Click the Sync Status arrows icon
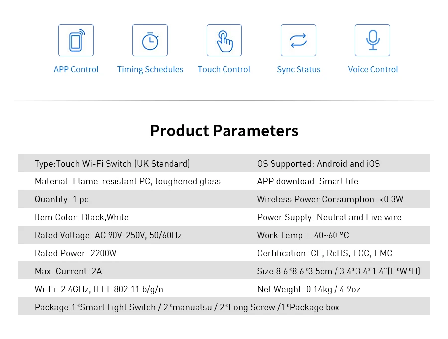 298,40
